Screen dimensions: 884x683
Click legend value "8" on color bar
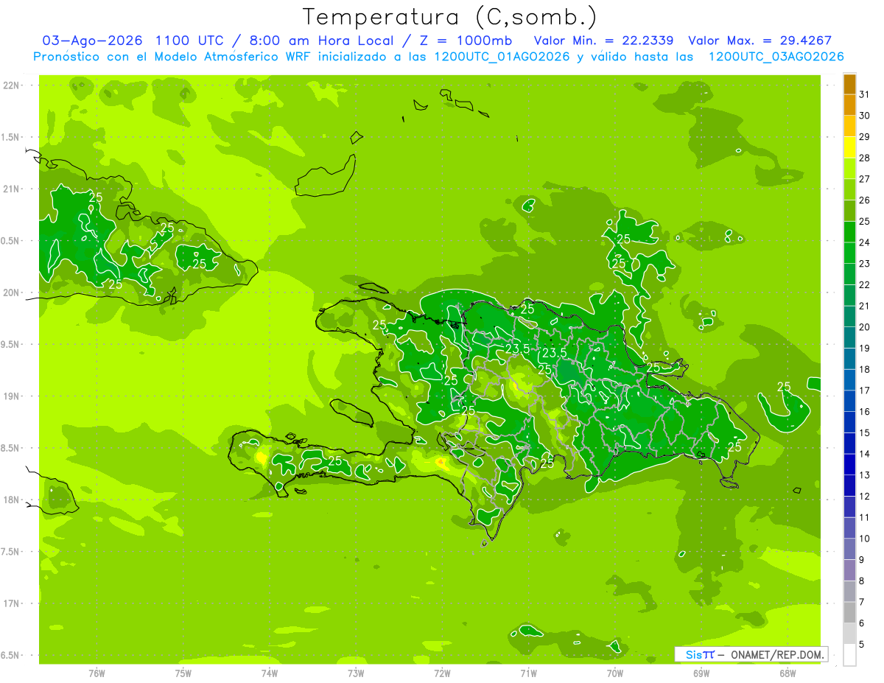coord(862,581)
